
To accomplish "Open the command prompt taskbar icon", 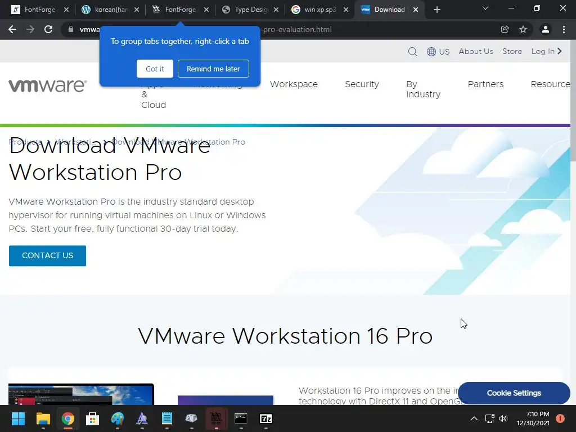I will tap(241, 418).
